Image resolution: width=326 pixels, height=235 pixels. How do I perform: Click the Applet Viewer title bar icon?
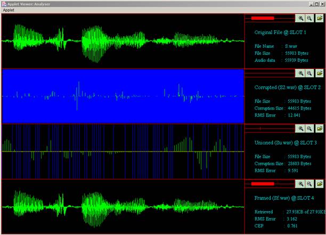[x=4, y=4]
